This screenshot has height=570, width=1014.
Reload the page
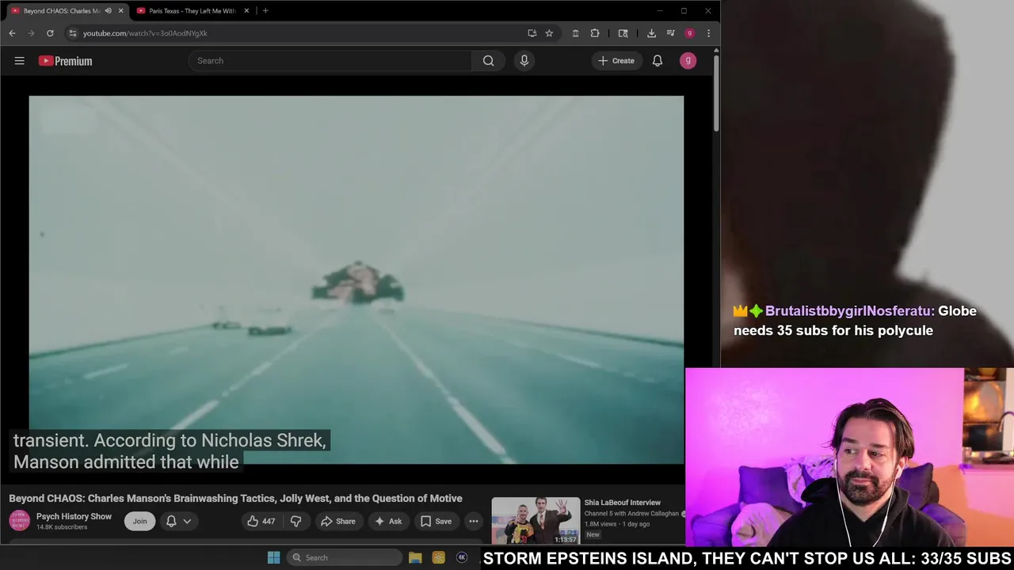coord(50,33)
